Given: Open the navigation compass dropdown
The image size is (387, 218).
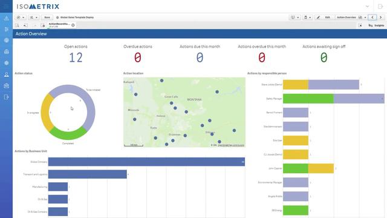Looking at the screenshot, I should [21, 18].
